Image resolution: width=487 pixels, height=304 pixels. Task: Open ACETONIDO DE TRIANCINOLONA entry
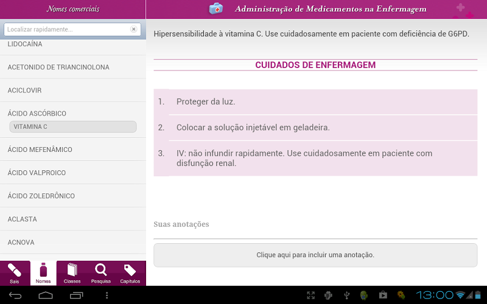point(73,67)
